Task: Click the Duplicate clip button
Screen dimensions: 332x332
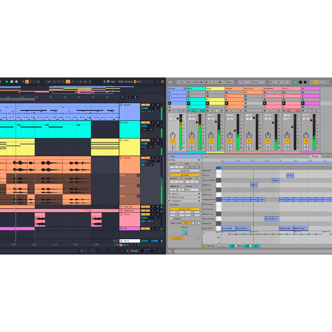Action: pos(185,171)
